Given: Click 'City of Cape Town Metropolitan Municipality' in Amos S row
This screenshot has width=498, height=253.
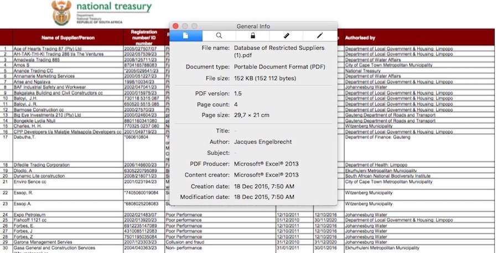Looking at the screenshot, I should [389, 65].
